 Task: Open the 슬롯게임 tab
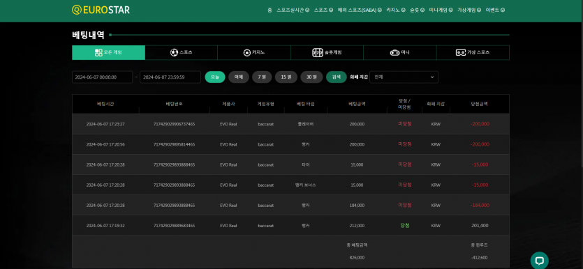[327, 53]
